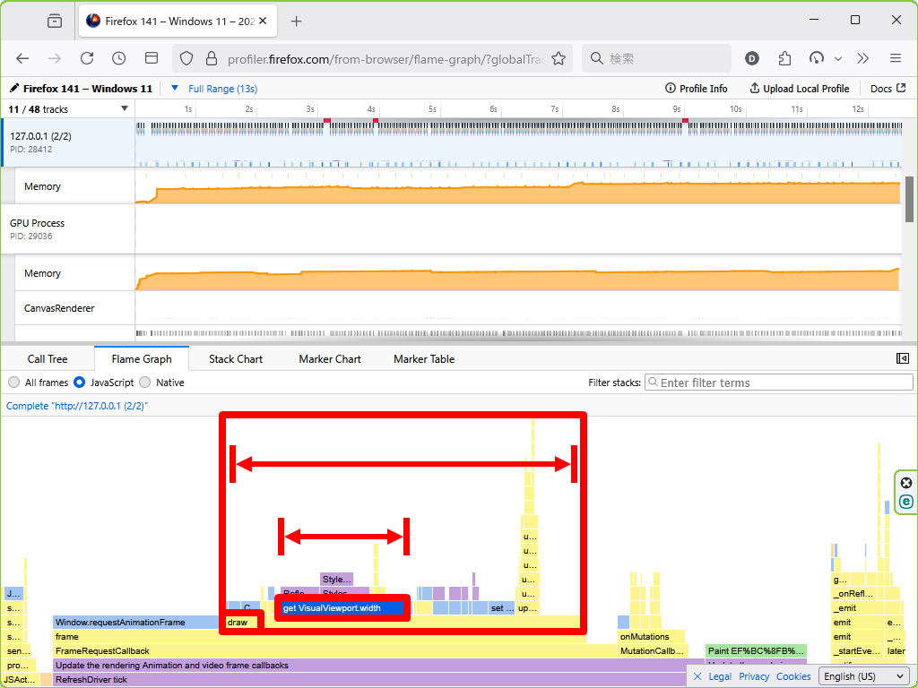Open the Firefox application menu
Image resolution: width=918 pixels, height=688 pixels.
(896, 58)
